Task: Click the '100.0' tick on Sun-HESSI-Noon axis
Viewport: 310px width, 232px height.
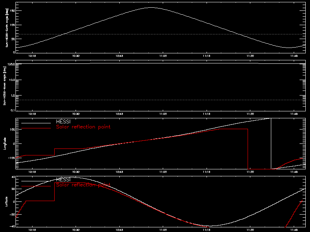Action: pos(11,65)
